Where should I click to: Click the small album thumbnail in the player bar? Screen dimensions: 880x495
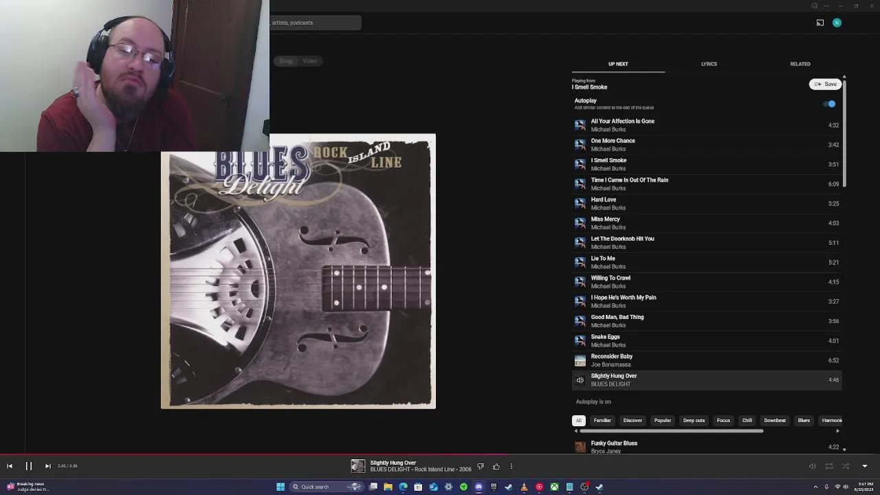358,466
